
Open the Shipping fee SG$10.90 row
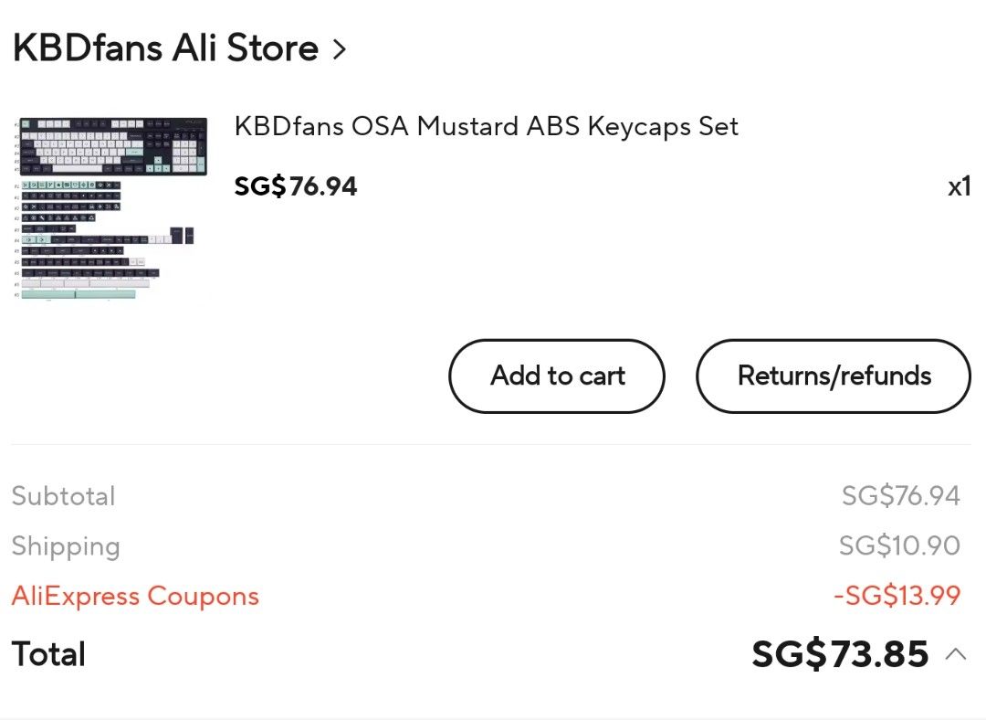click(899, 545)
